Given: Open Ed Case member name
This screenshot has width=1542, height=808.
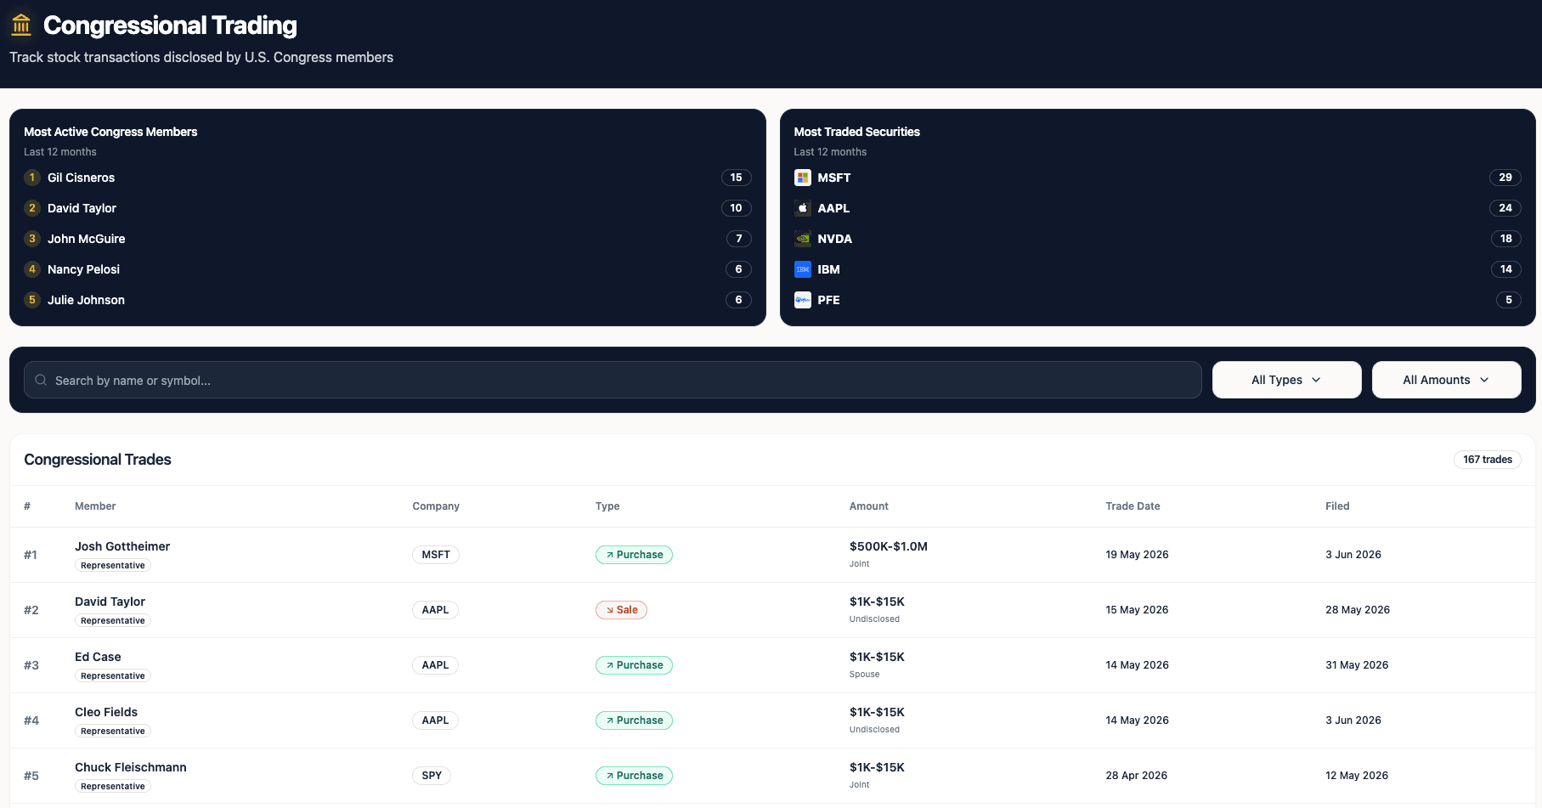Looking at the screenshot, I should pos(98,657).
